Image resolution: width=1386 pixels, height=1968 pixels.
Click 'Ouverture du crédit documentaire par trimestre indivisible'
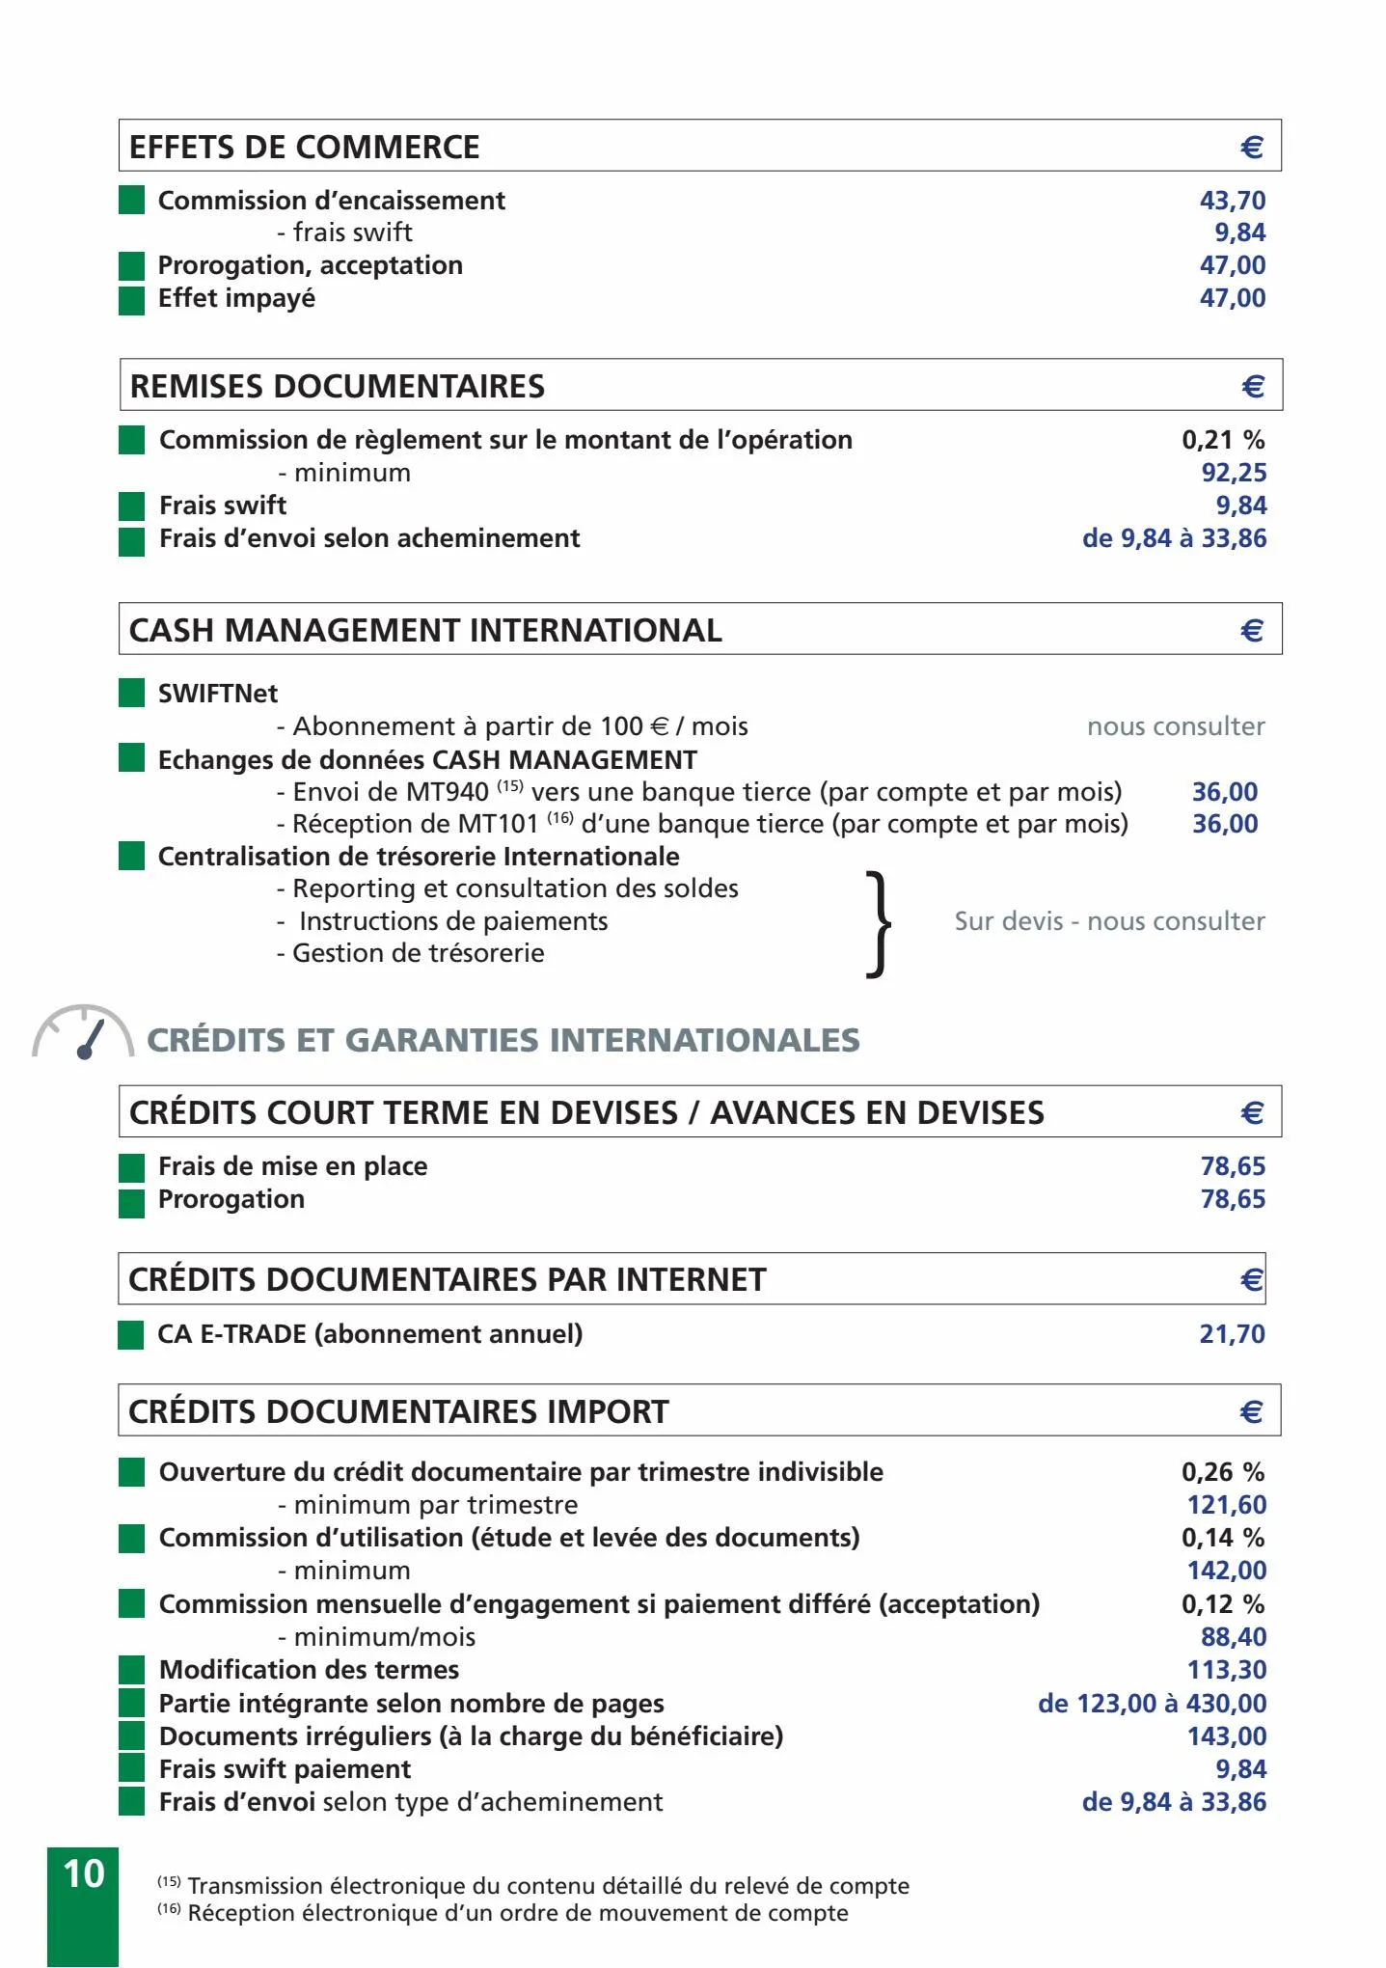click(x=521, y=1472)
